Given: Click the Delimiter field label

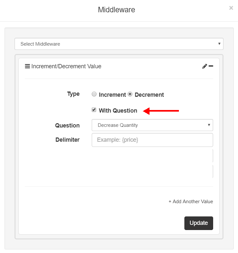Looking at the screenshot, I should (67, 140).
